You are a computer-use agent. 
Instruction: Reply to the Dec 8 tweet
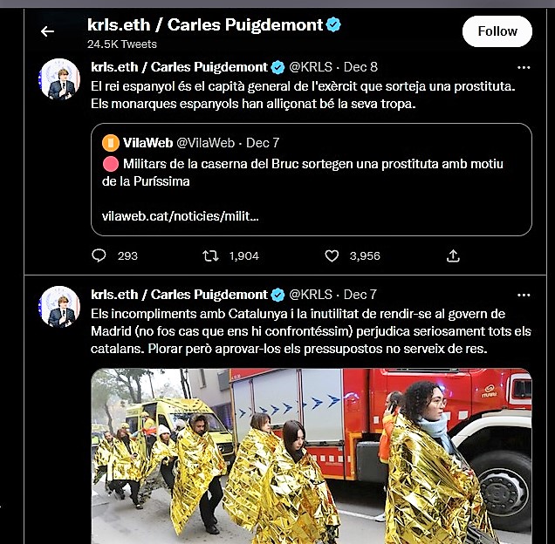tap(99, 255)
